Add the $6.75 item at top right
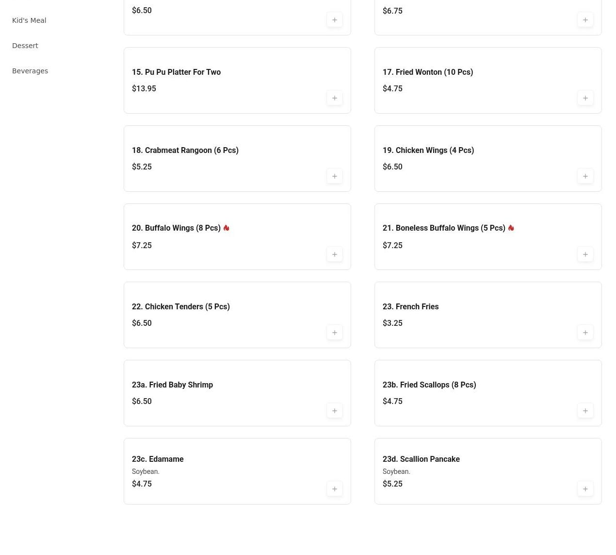This screenshot has height=555, width=616. point(585,20)
